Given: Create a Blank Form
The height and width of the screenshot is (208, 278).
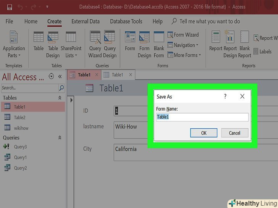Looking at the screenshot, I should pos(159,44).
